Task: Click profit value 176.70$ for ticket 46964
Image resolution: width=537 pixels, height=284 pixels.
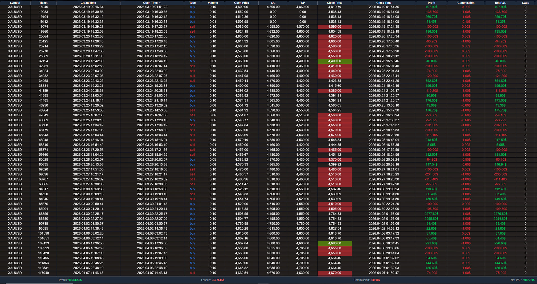Action: pos(432,110)
